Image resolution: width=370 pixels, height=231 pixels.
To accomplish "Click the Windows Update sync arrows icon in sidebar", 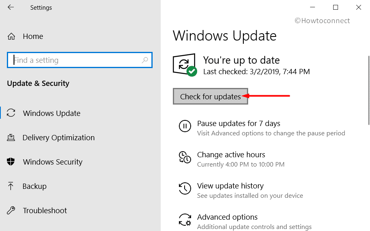I will point(11,113).
